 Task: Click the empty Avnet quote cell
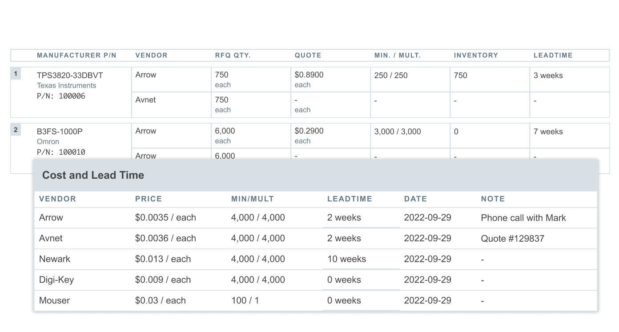click(x=330, y=105)
